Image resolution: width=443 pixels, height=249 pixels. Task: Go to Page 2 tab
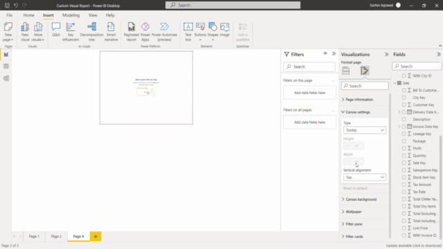pyautogui.click(x=56, y=237)
